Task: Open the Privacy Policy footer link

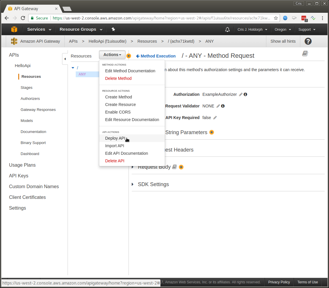Action: click(x=279, y=282)
